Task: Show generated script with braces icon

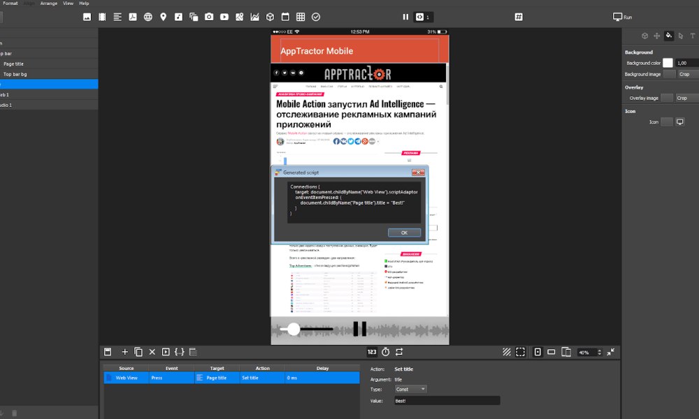Action: pos(179,352)
